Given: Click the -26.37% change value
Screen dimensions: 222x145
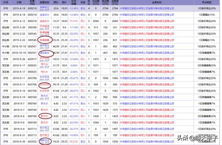Looking at the screenshot, I should [74, 129].
